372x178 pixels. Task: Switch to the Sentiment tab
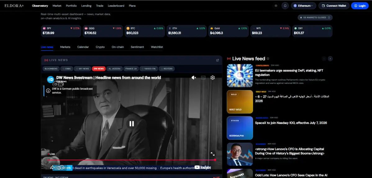(x=137, y=47)
